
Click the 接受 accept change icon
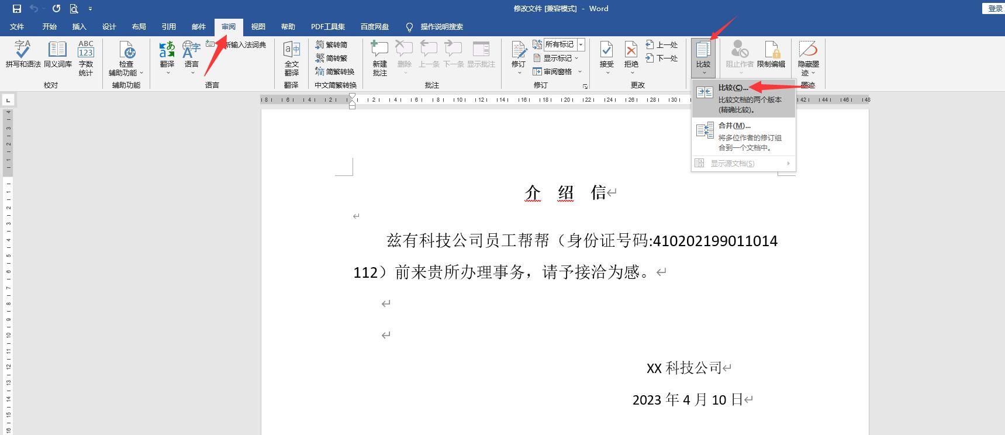[x=607, y=50]
